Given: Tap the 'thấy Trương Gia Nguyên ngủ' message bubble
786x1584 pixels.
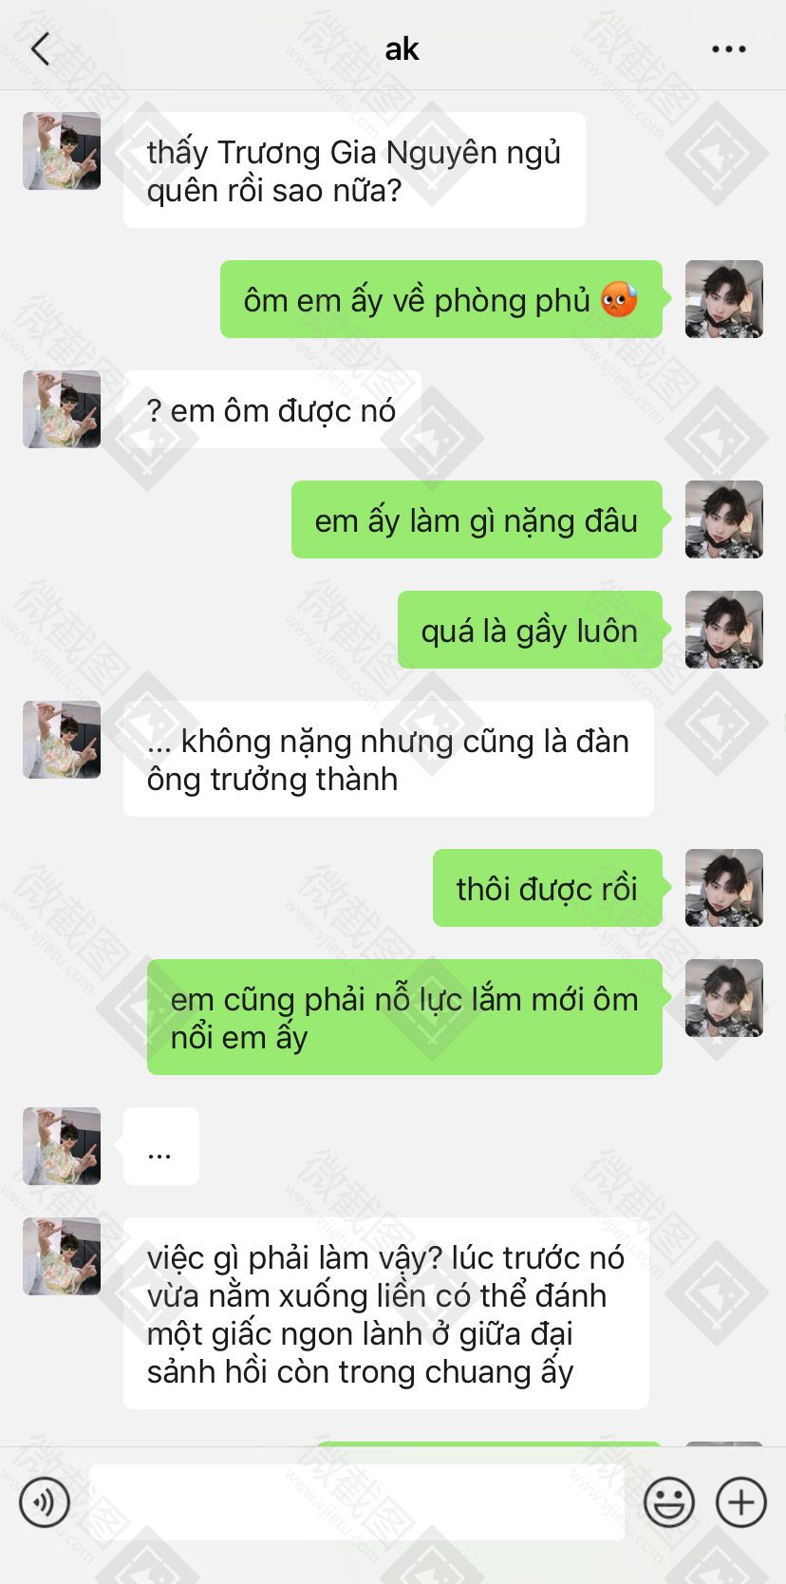Looking at the screenshot, I should [x=354, y=170].
